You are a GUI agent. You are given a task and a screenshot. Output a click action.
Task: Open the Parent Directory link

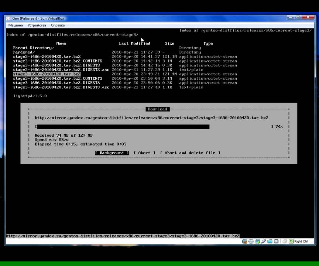click(33, 48)
